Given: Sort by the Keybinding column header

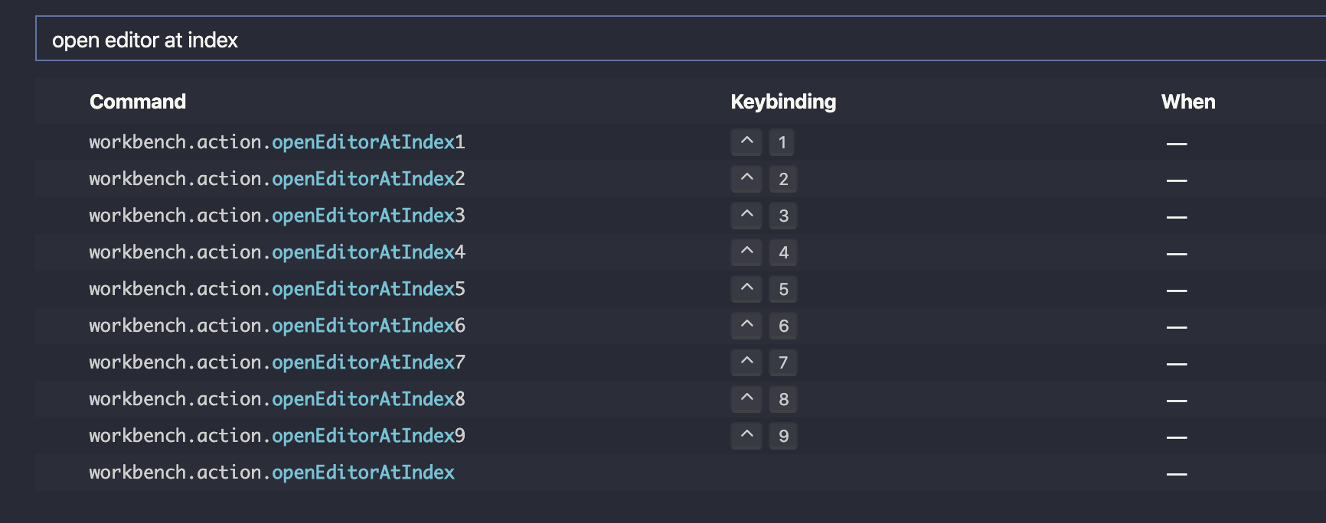Looking at the screenshot, I should pos(783,101).
